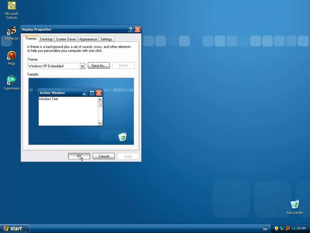Click the taskbar clock showing 11:35 PM
Screen dimensions: 310x233
pos(299,228)
